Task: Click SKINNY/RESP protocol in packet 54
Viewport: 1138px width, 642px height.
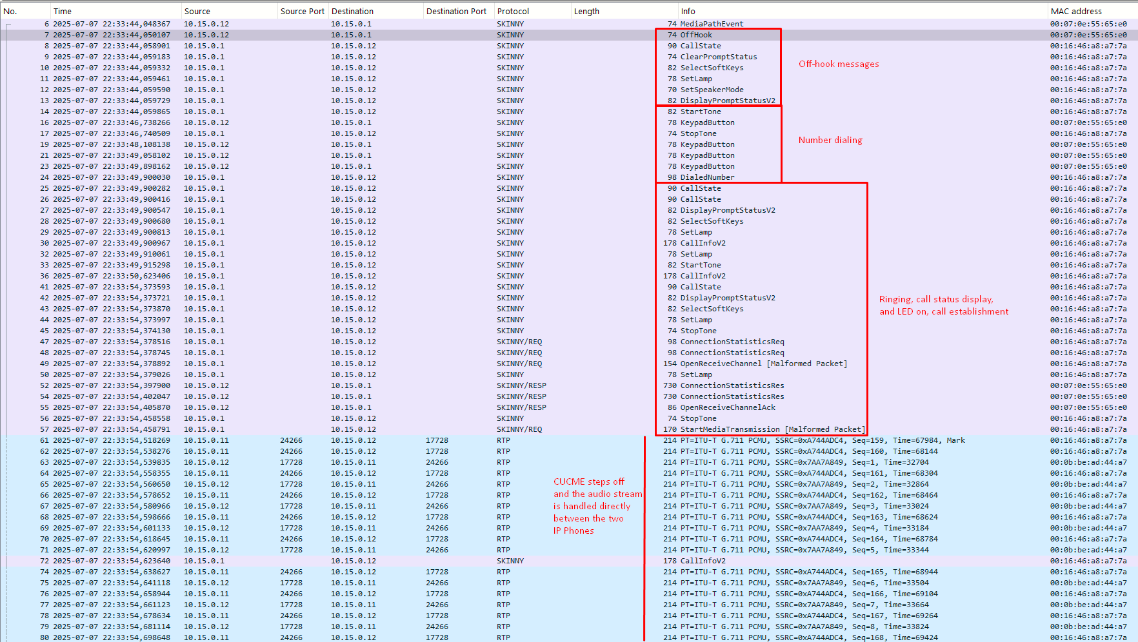Action: tap(521, 396)
